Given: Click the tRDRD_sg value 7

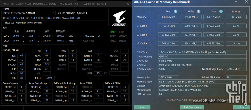Looking at the screenshot, I should [x=47, y=87].
